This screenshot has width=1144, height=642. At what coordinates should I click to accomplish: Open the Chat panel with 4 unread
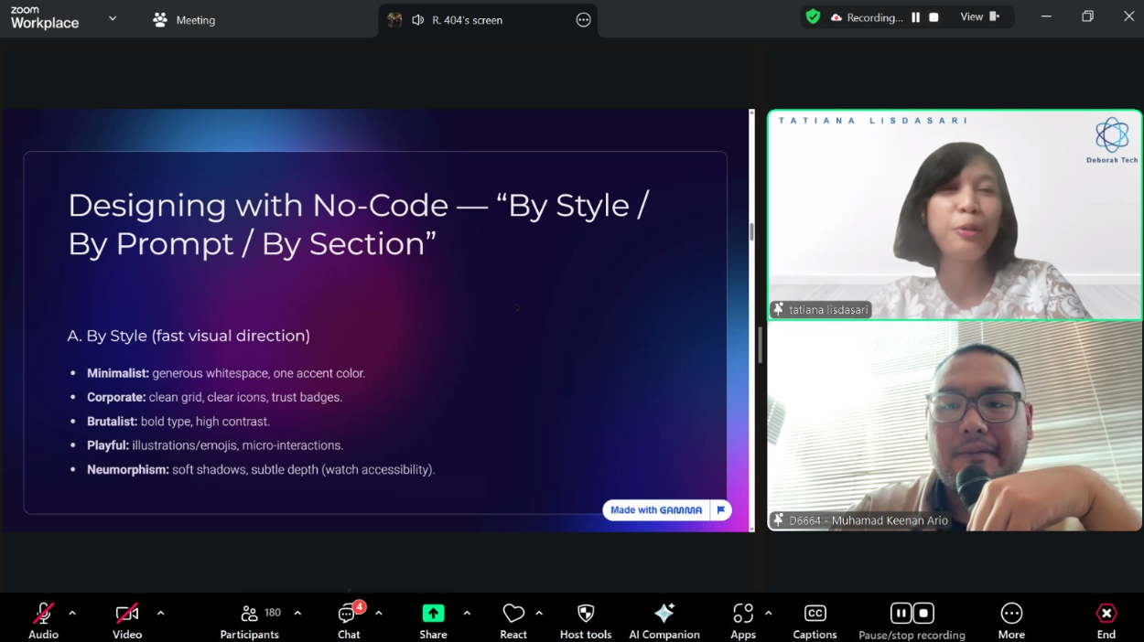tap(348, 614)
